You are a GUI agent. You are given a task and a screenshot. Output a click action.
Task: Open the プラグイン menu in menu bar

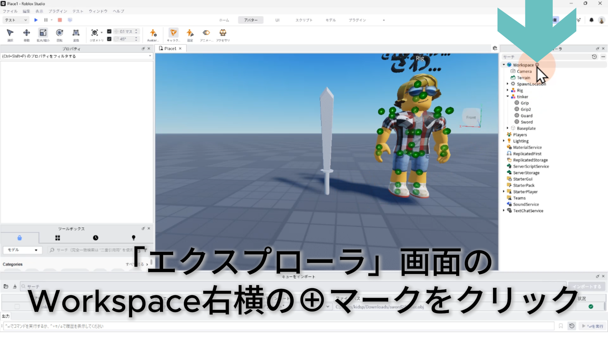click(58, 11)
